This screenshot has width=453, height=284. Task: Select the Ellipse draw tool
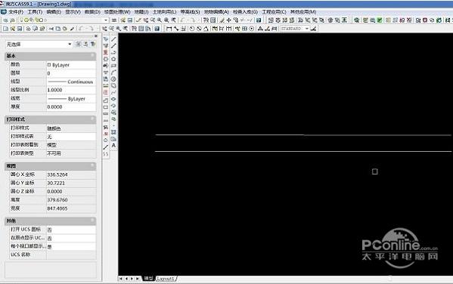tap(113, 99)
